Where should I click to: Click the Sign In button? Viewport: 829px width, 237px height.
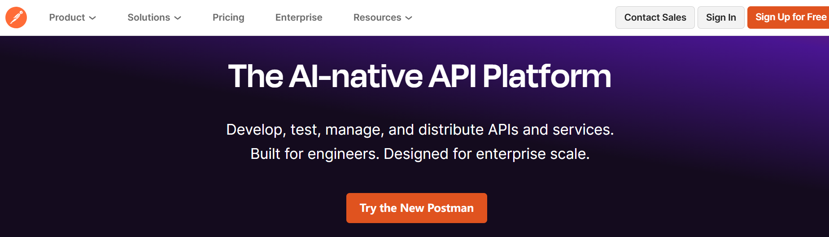coord(721,18)
